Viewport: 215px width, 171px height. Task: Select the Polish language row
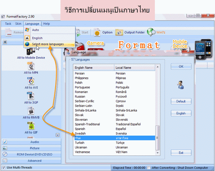click(x=115, y=83)
